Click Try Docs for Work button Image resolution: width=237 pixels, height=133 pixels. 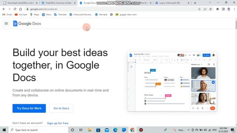tap(29, 108)
